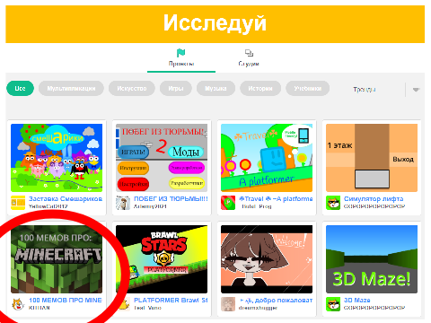Image resolution: width=431 pixels, height=323 pixels.
Task: Open the ПОБЕГ ИЗ ТЮРЬМЫ project thumbnail
Action: (162, 158)
